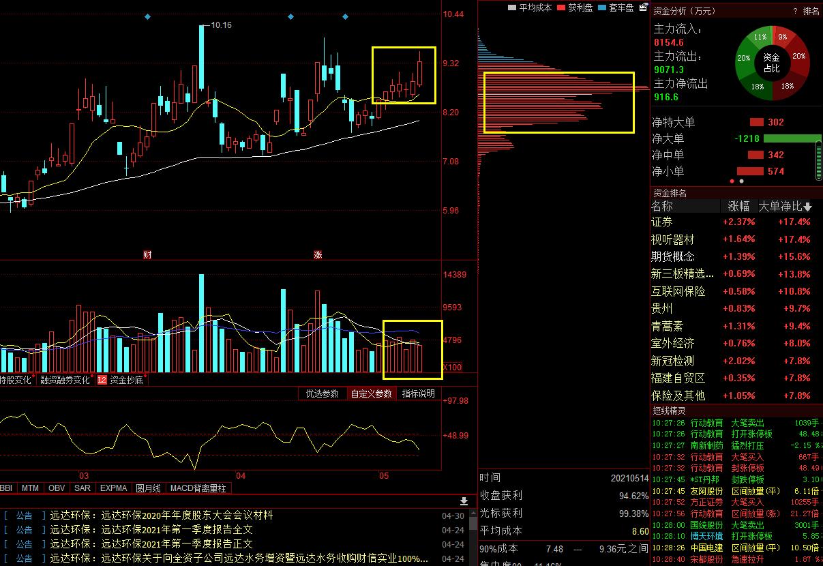The width and height of the screenshot is (823, 566).
Task: Select the 自定义参数 tab
Action: coord(371,393)
